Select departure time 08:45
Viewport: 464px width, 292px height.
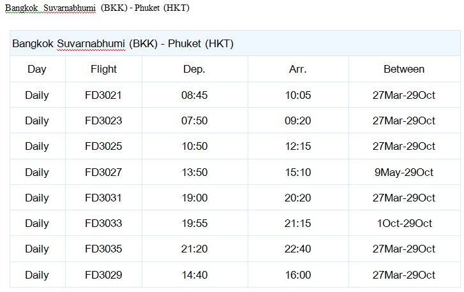[195, 95]
